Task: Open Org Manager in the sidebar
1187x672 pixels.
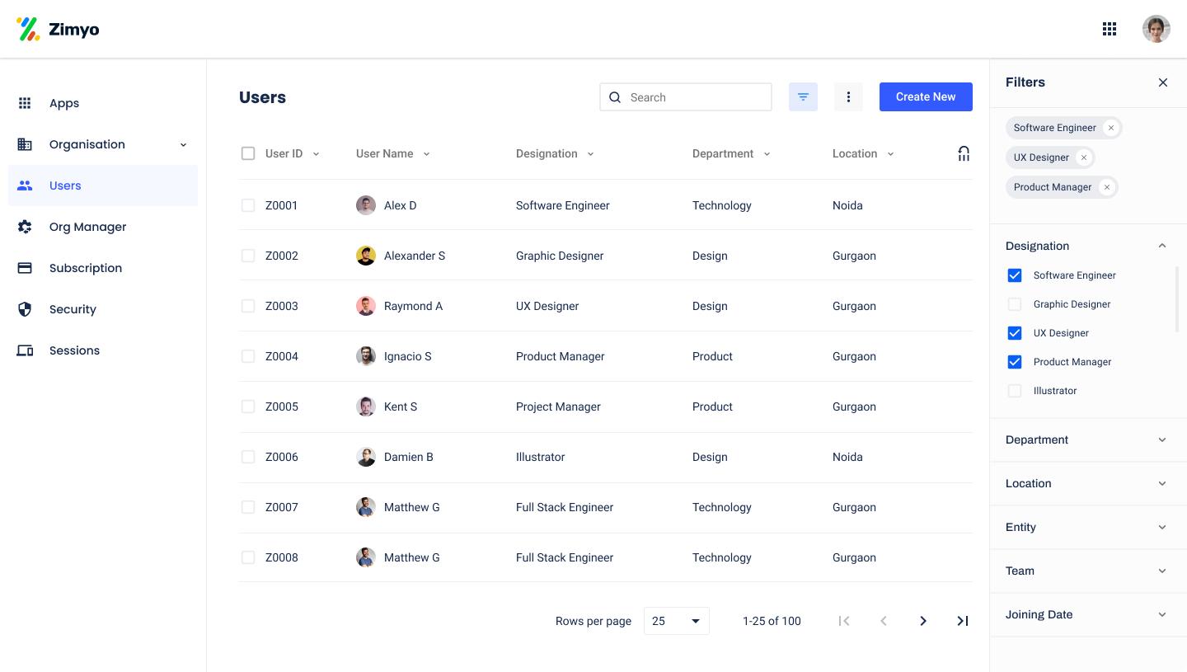Action: [87, 227]
